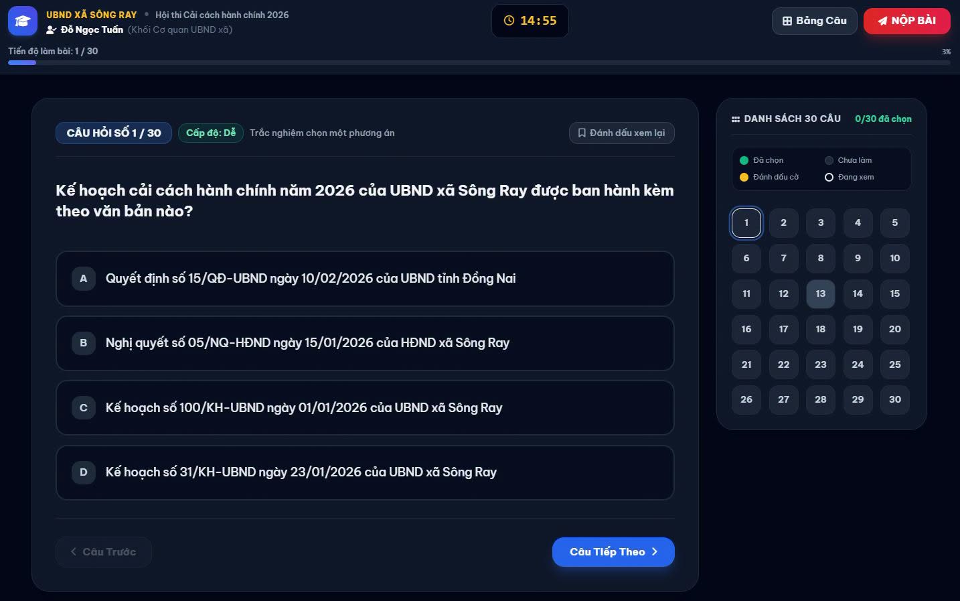Click the graduation cap app logo

22,21
